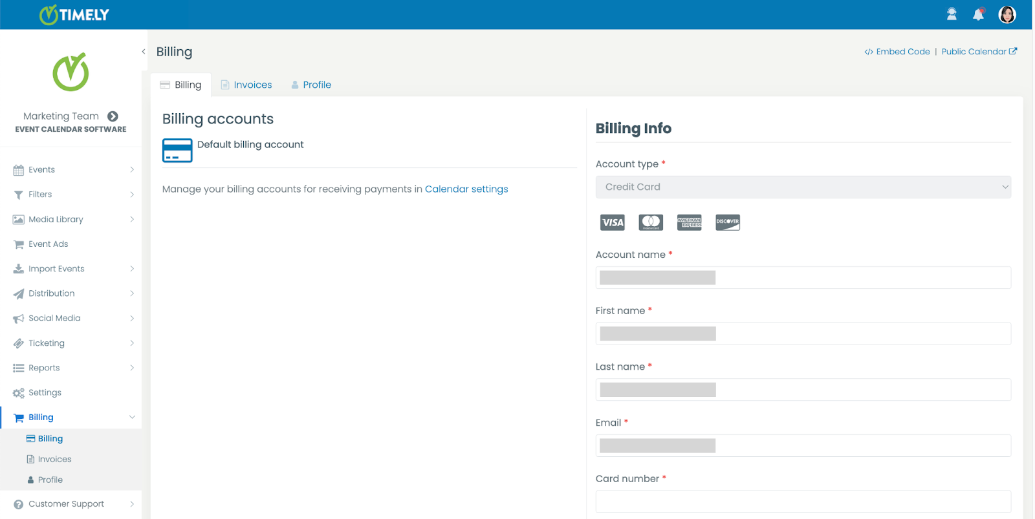Switch to the Billing tab
1035x519 pixels.
[181, 85]
